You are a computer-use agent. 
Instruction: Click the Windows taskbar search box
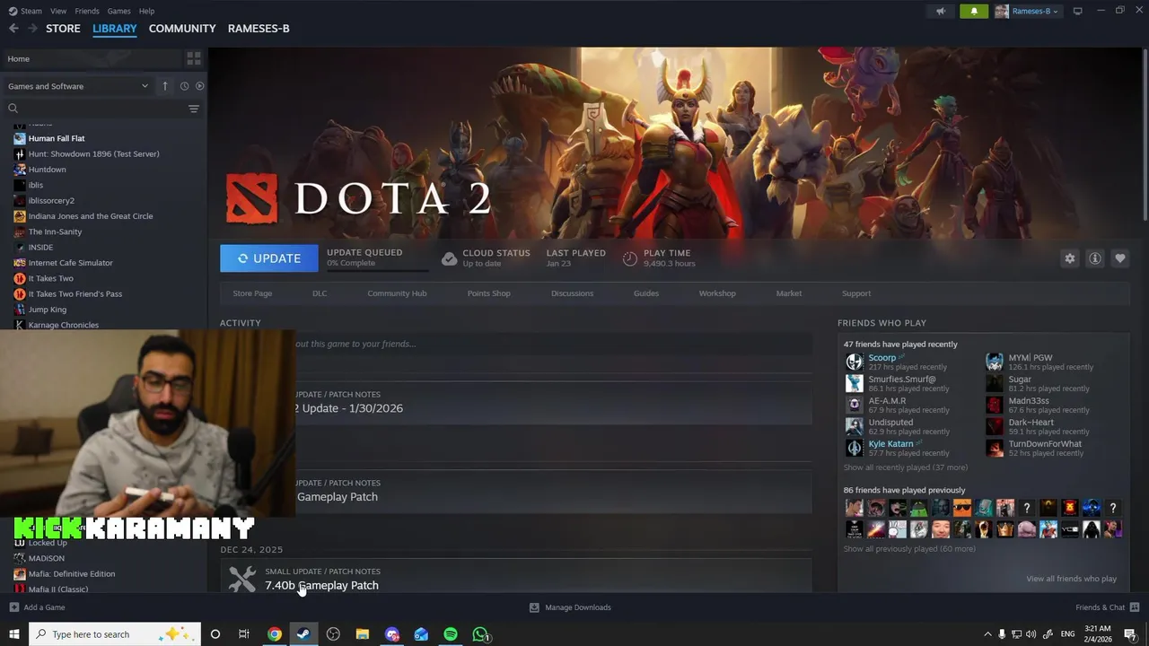115,634
